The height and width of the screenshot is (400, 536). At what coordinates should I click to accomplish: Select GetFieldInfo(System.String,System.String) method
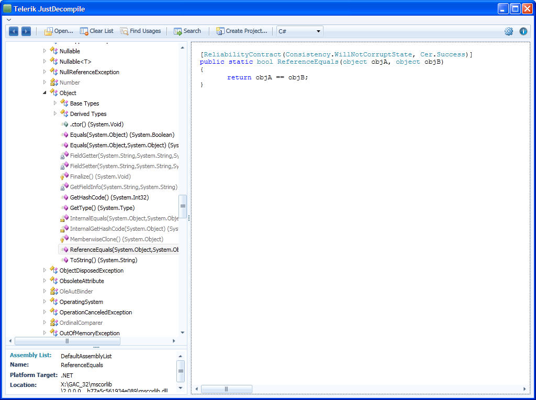tap(124, 187)
